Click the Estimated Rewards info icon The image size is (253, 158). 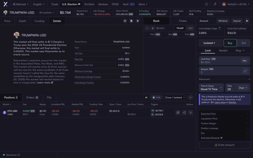tap(221, 138)
